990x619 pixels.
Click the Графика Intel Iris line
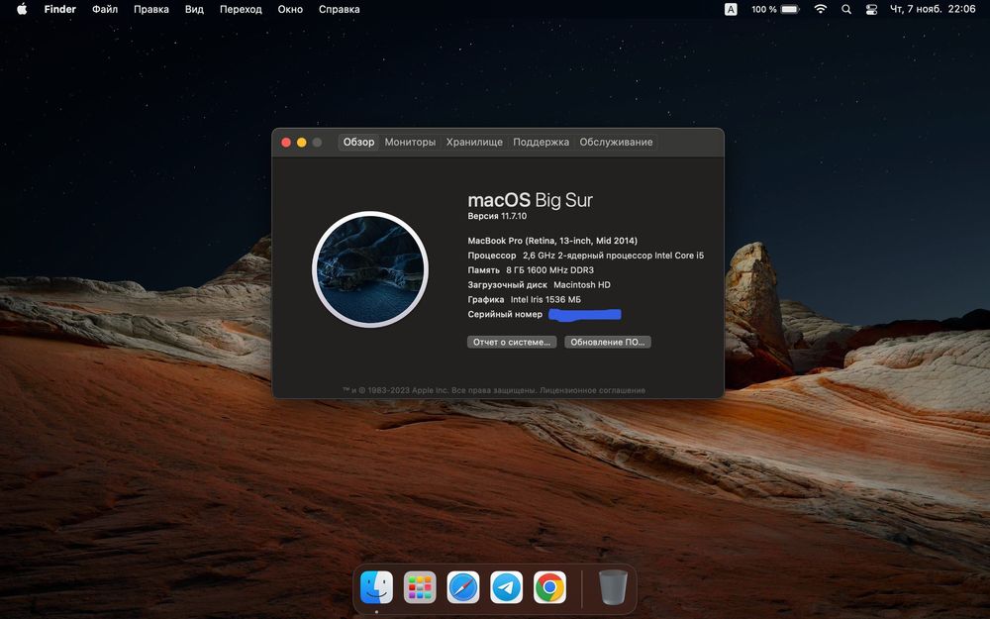524,299
